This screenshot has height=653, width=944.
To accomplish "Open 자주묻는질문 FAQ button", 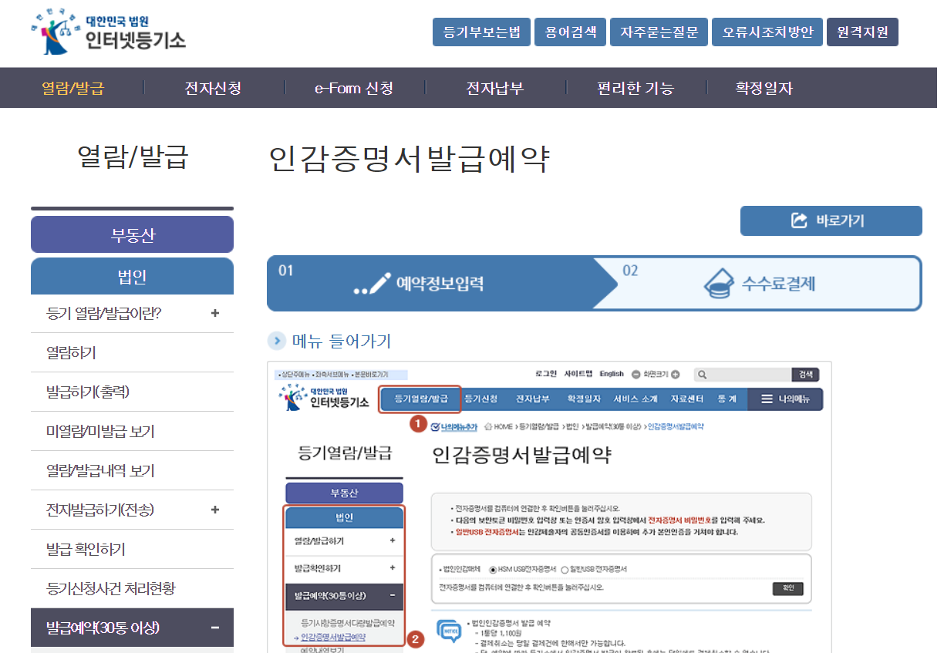I will tap(659, 32).
